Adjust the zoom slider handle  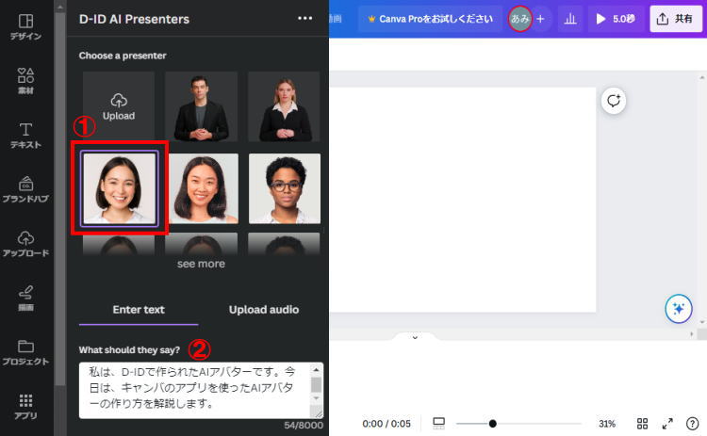492,424
